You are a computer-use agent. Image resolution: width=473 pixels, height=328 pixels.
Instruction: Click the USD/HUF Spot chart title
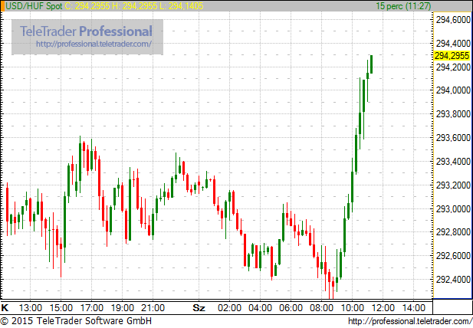(34, 5)
